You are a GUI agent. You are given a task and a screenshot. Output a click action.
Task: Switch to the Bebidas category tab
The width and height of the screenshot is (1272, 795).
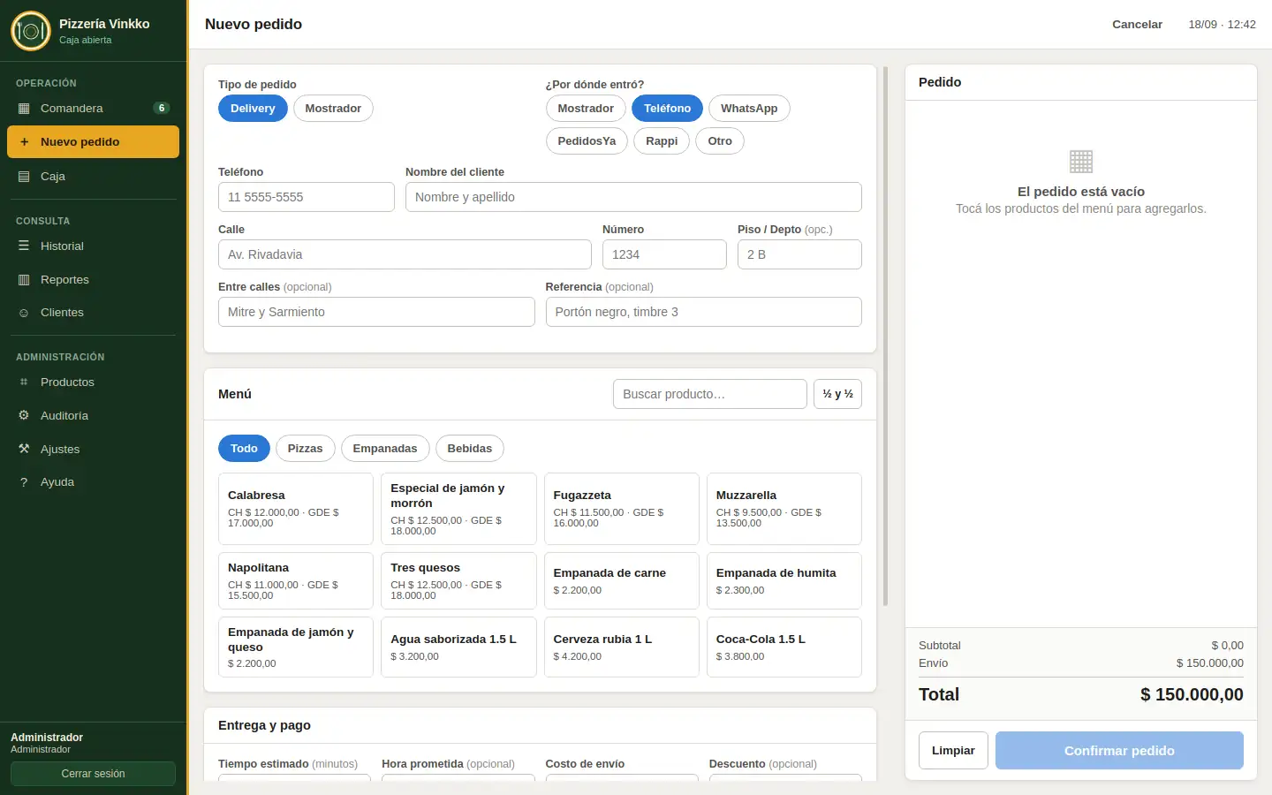[x=470, y=449]
